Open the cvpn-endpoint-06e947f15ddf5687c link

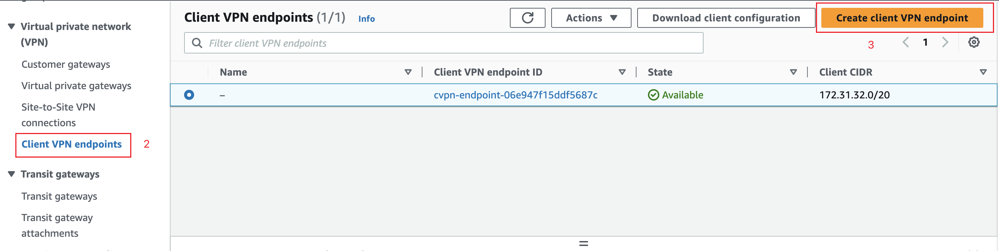tap(516, 95)
